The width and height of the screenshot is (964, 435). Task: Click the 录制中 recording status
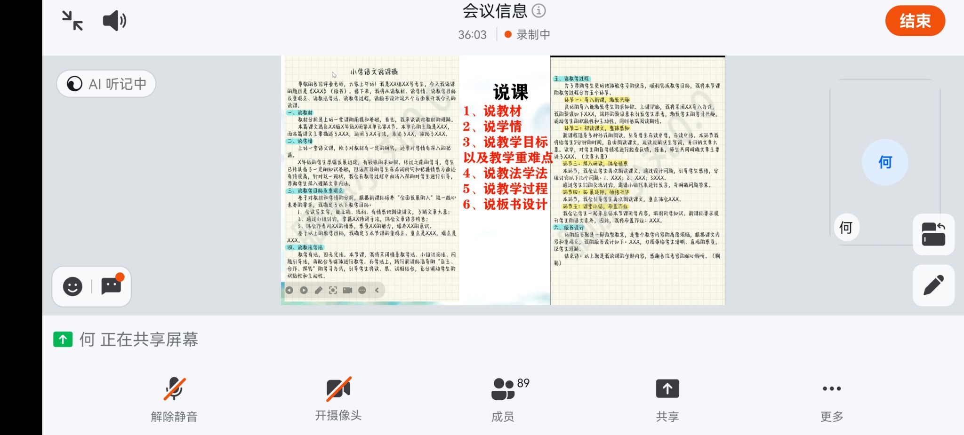(x=528, y=35)
